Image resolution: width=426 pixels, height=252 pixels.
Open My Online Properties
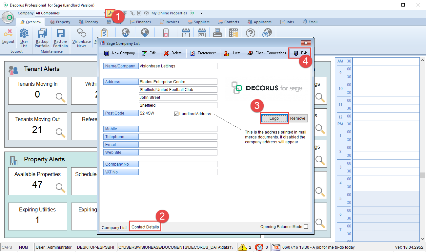(x=169, y=13)
